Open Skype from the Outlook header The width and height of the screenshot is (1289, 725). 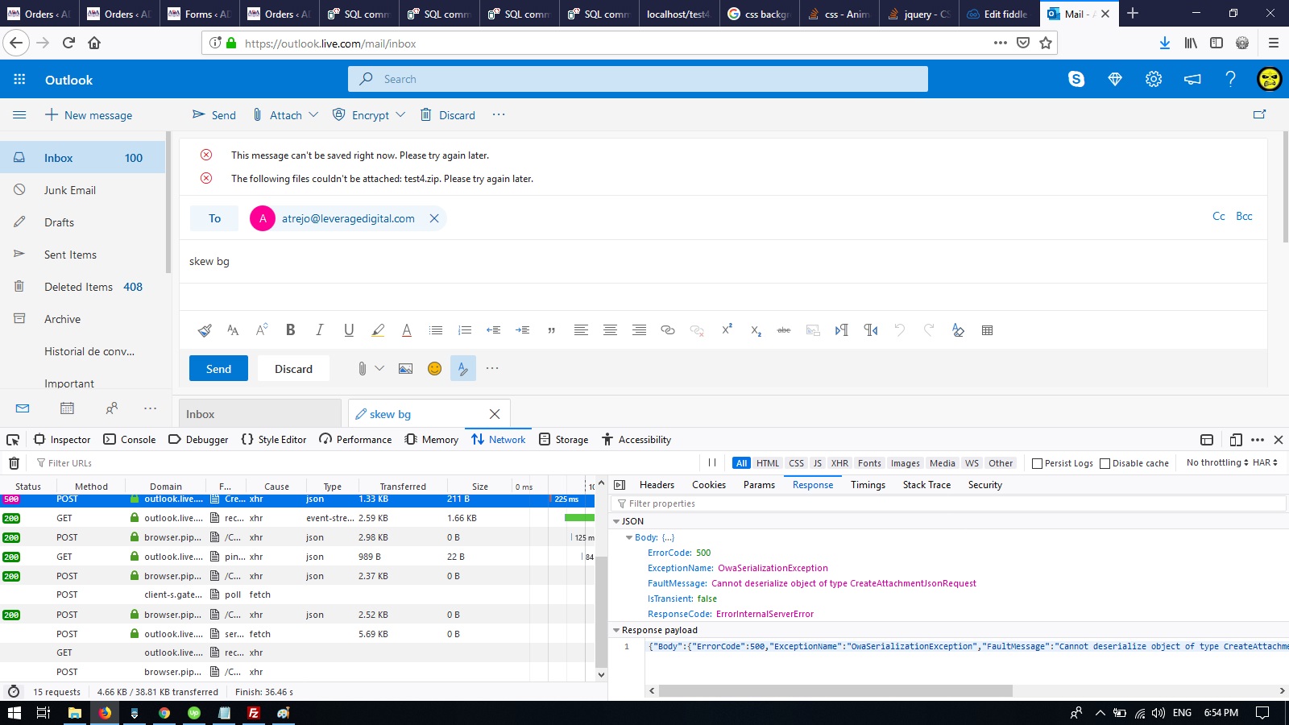point(1076,79)
